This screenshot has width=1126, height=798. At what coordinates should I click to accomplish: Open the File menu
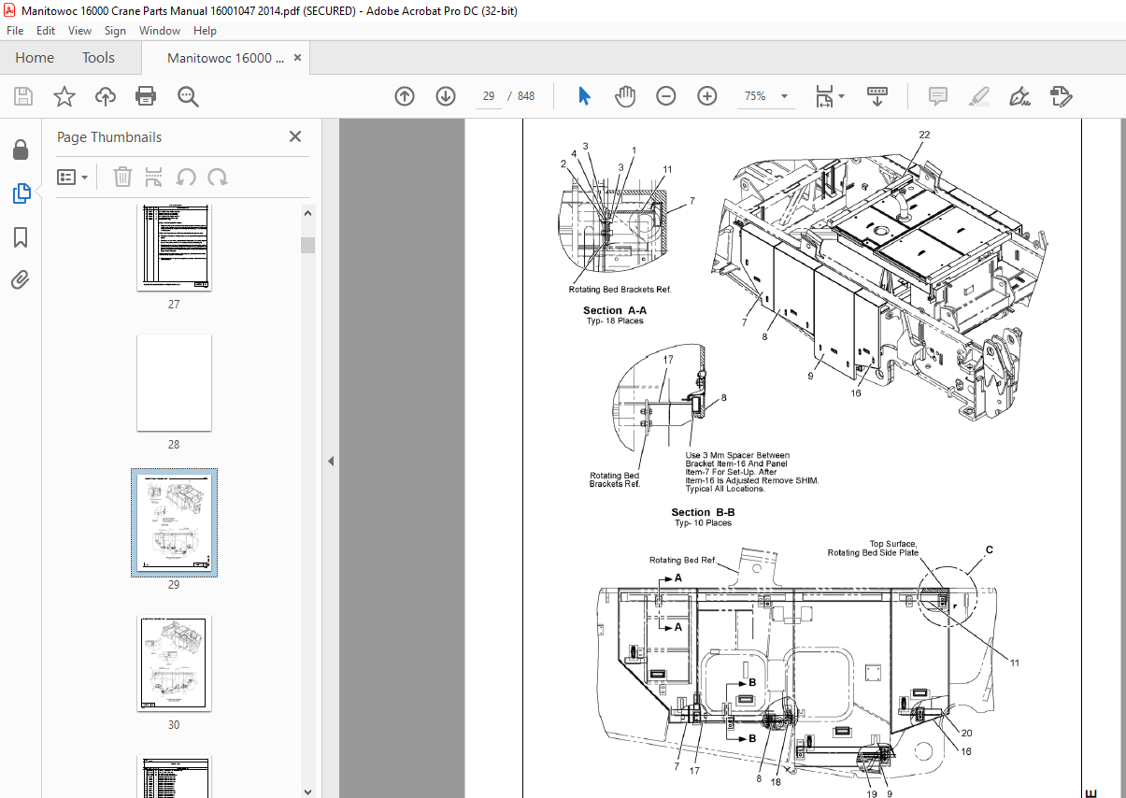[16, 31]
